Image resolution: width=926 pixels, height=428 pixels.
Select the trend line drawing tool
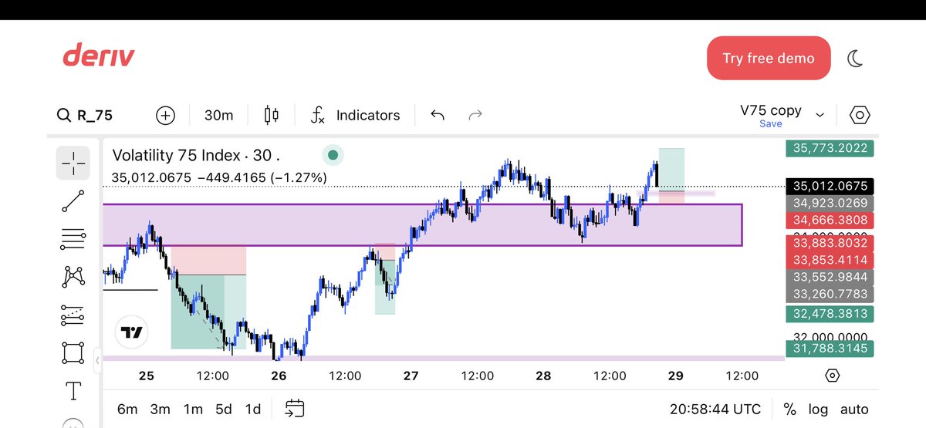(x=73, y=201)
